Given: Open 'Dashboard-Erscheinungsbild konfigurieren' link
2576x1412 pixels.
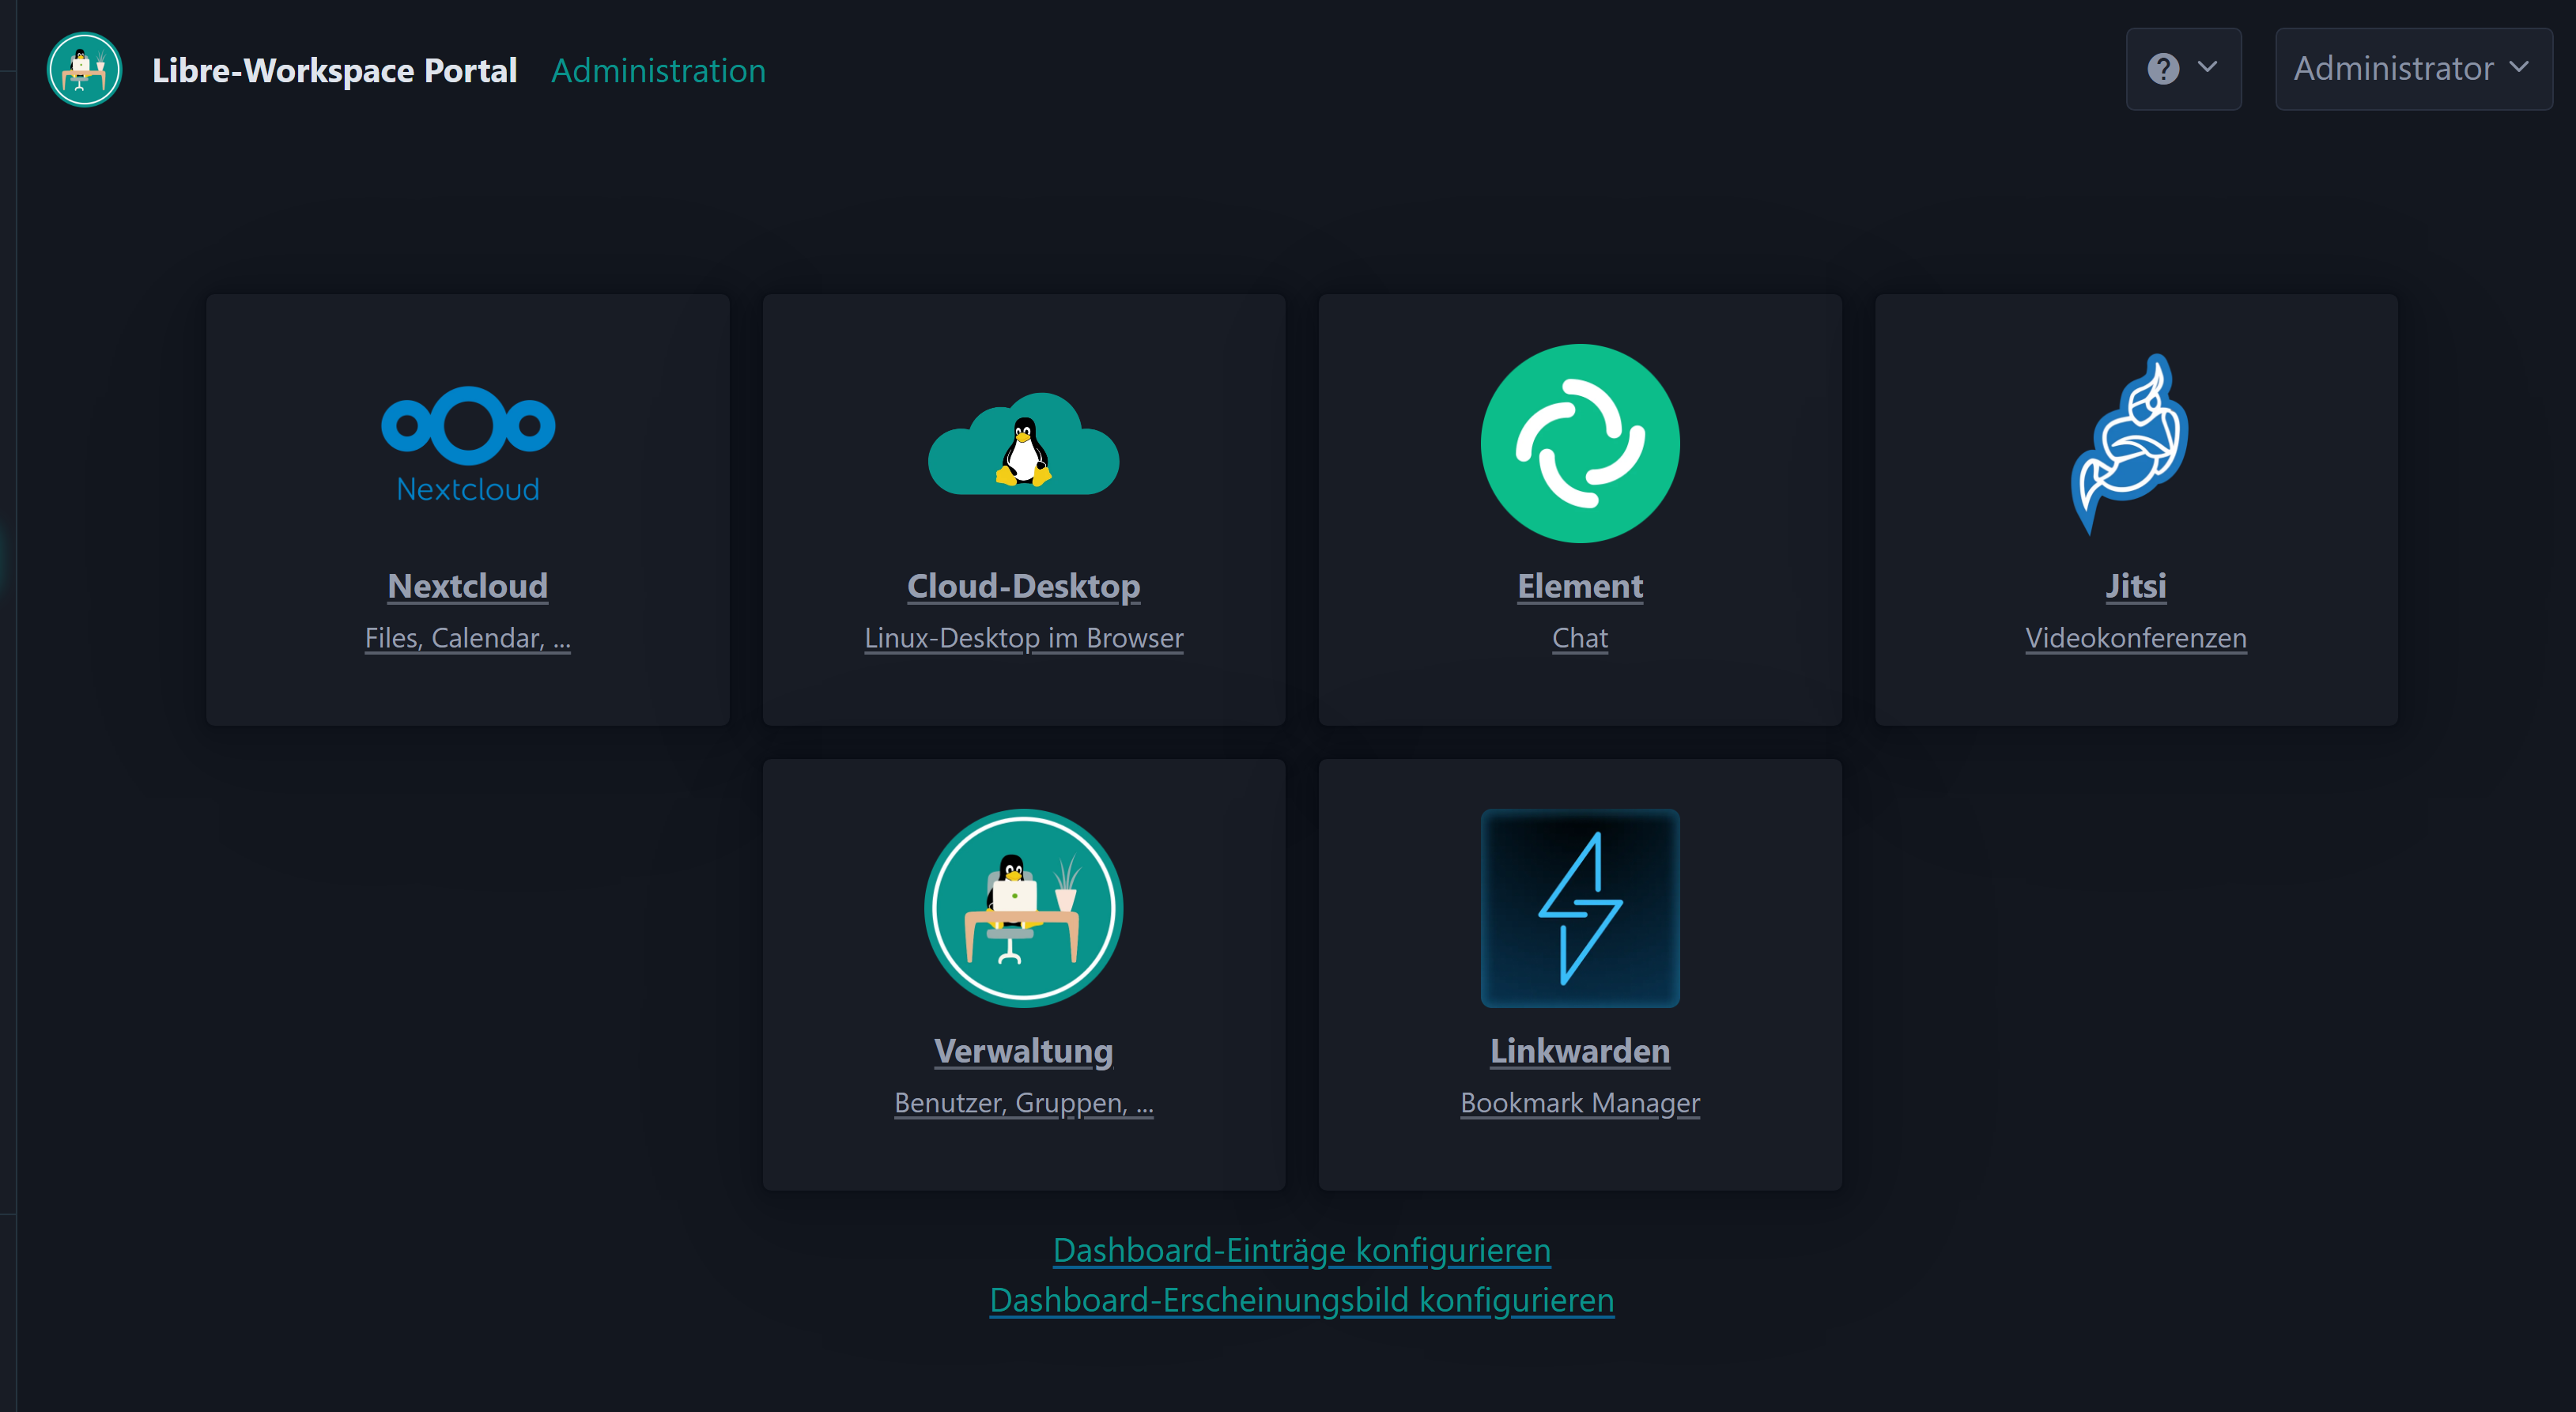Looking at the screenshot, I should coord(1302,1300).
